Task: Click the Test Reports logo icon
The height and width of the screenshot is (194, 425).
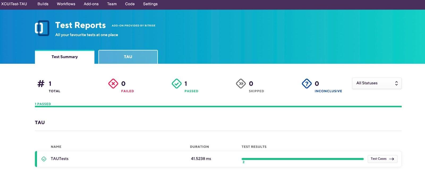Action: pyautogui.click(x=42, y=28)
